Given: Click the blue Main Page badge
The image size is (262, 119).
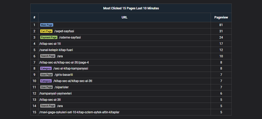Looking at the screenshot, I should 47,25.
